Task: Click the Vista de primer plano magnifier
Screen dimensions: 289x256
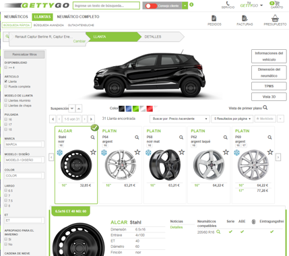Action: 265,108
